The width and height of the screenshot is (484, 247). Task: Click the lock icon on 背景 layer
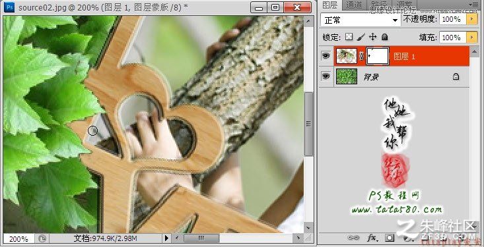pyautogui.click(x=456, y=77)
